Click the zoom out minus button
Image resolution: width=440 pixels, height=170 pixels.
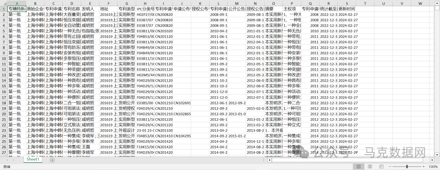[x=390, y=167]
